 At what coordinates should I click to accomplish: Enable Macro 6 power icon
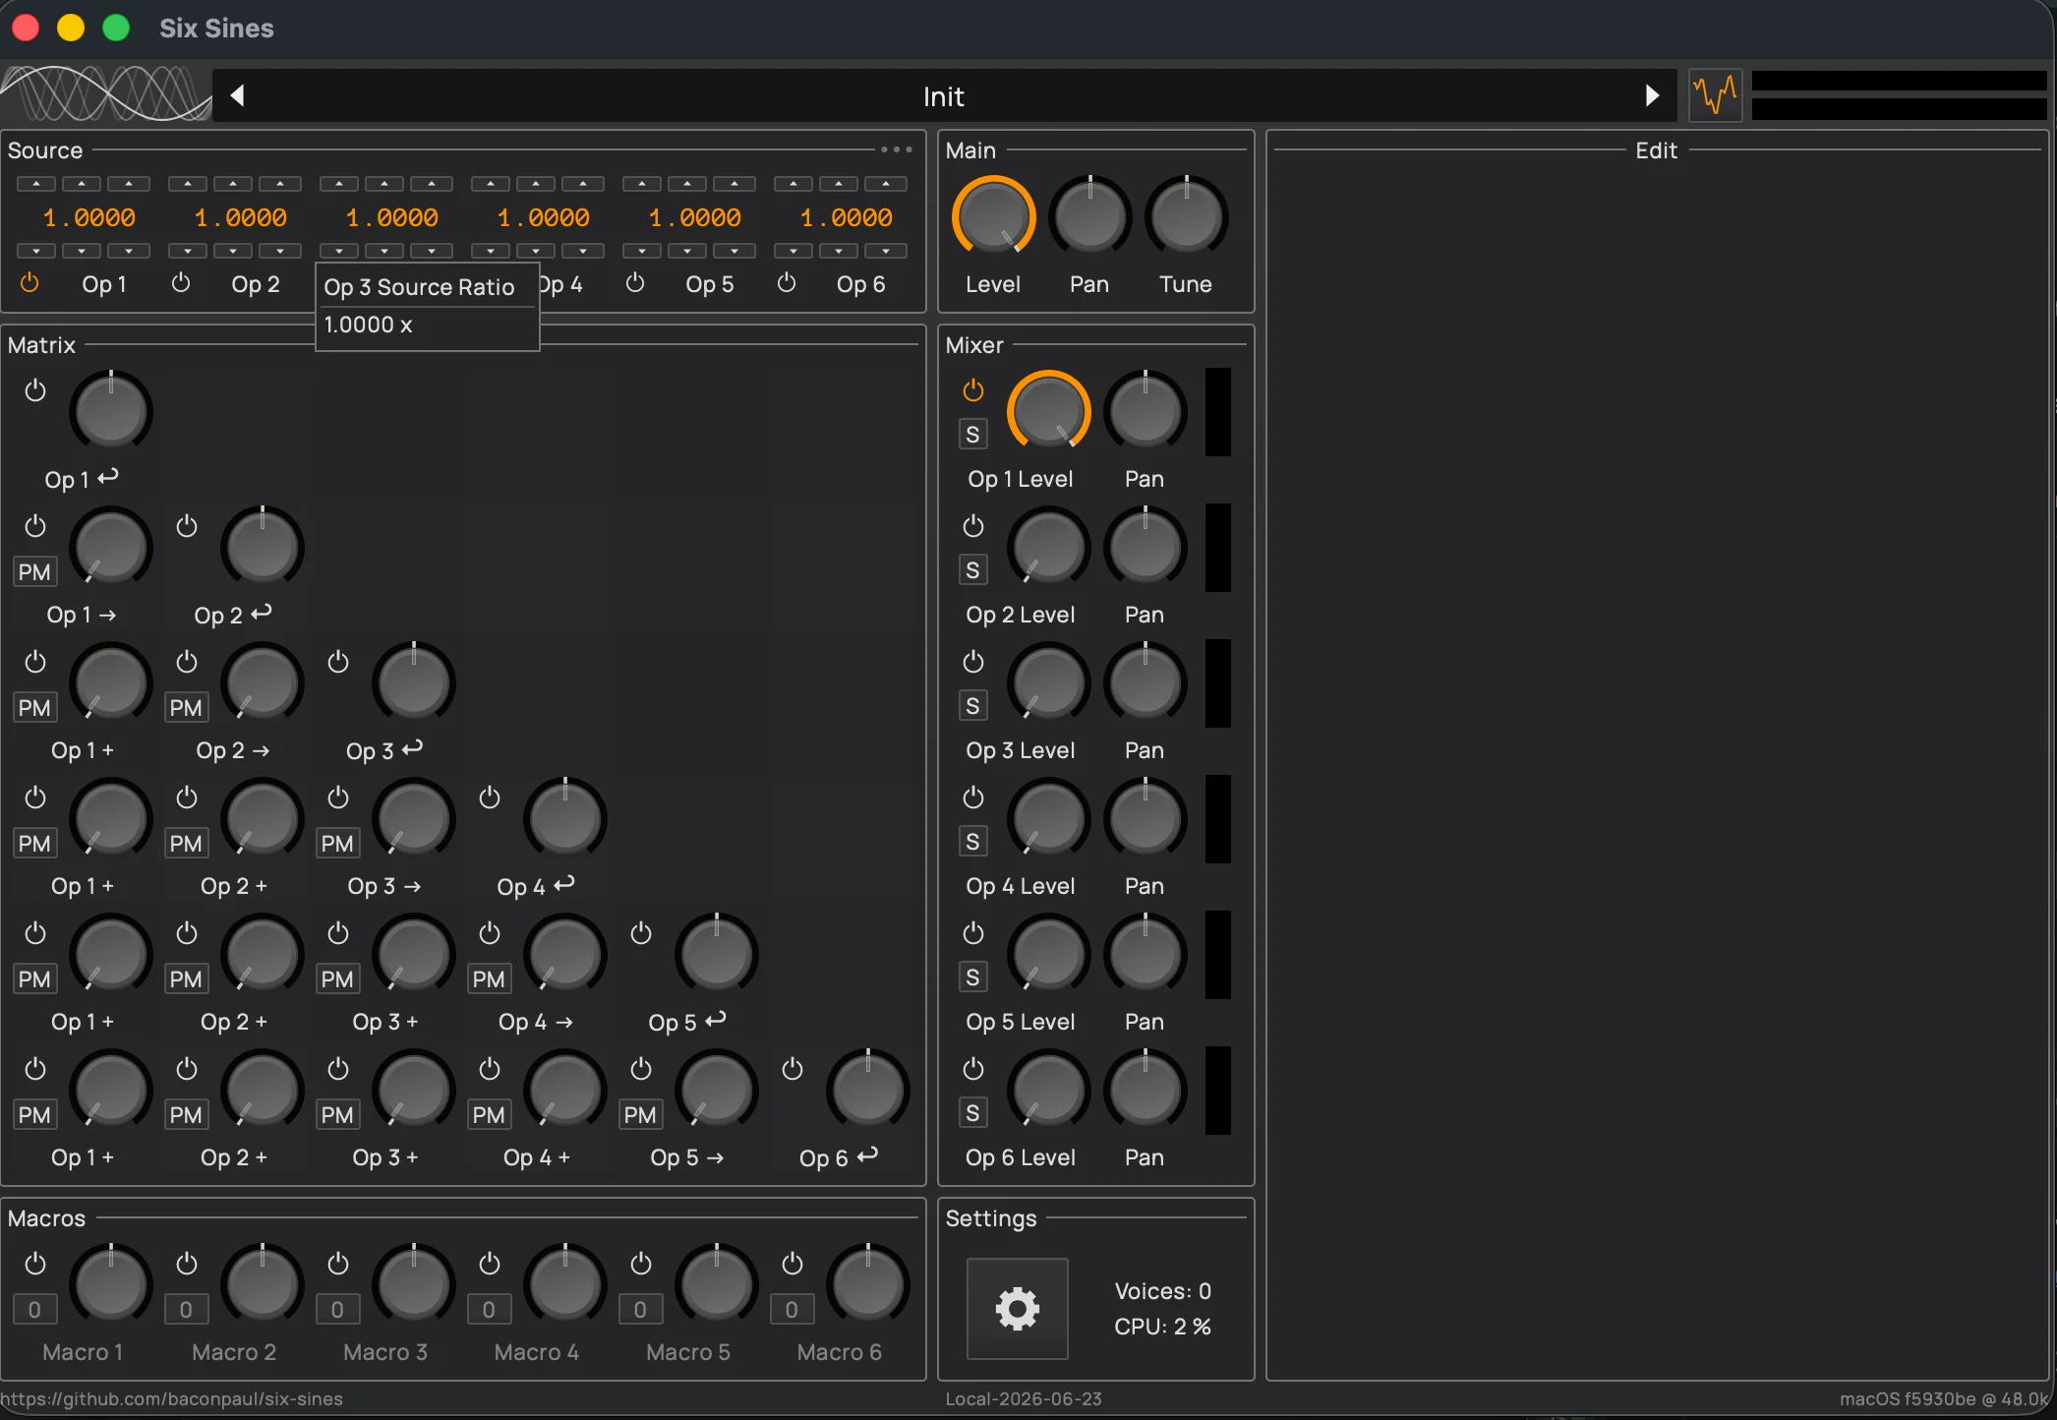point(793,1264)
